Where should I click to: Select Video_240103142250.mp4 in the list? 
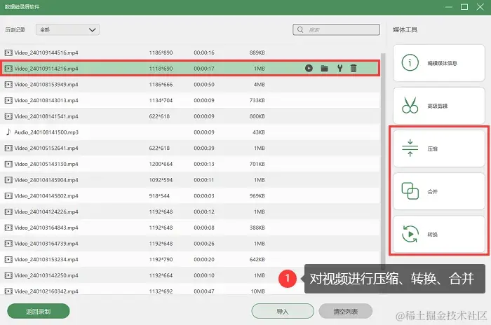click(x=190, y=275)
